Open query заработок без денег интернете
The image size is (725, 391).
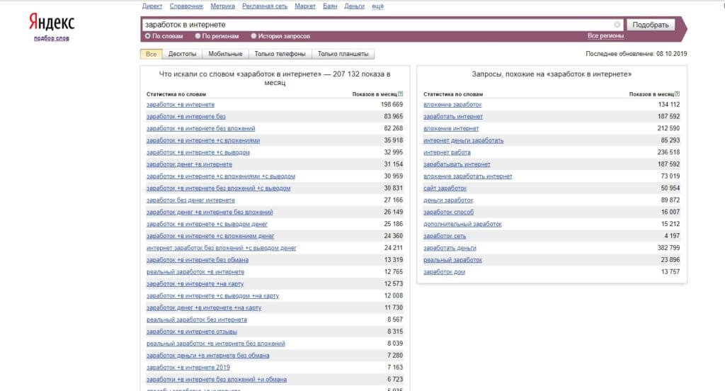click(x=190, y=200)
